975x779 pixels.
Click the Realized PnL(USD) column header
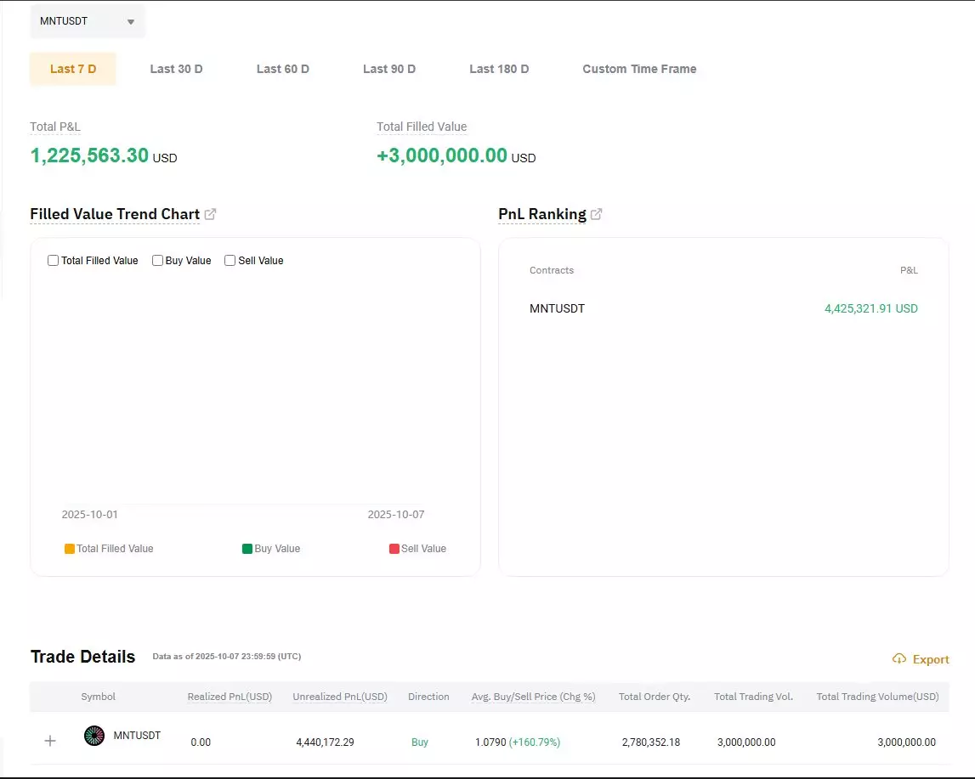tap(230, 697)
